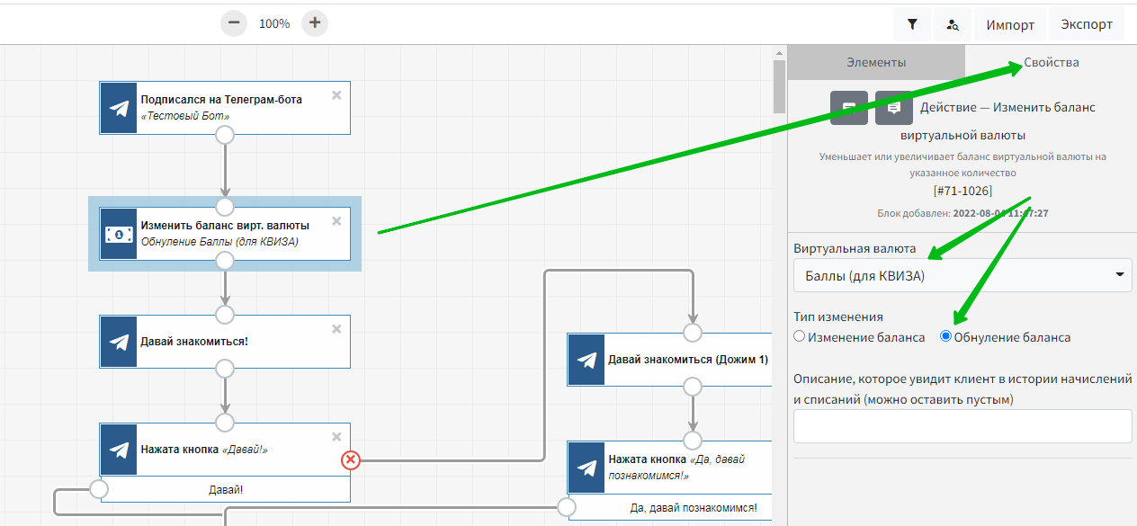Select «Изменение баланса» radio option
The height and width of the screenshot is (526, 1137).
click(800, 337)
